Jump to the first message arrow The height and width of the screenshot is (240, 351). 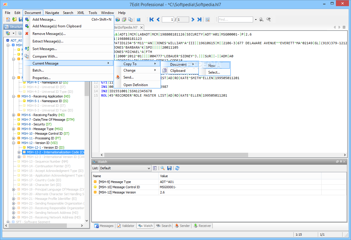152,19
